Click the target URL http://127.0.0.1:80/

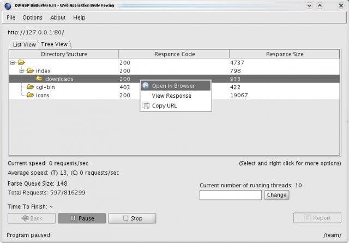[36, 32]
